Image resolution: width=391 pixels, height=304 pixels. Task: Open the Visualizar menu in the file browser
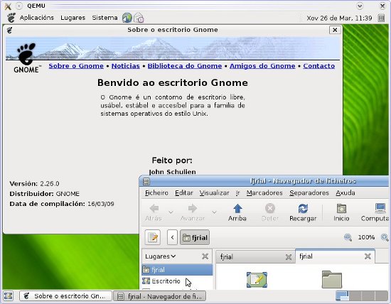click(214, 193)
